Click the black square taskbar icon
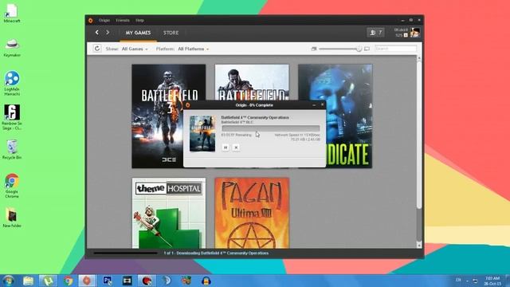The height and width of the screenshot is (287, 510). pyautogui.click(x=127, y=281)
